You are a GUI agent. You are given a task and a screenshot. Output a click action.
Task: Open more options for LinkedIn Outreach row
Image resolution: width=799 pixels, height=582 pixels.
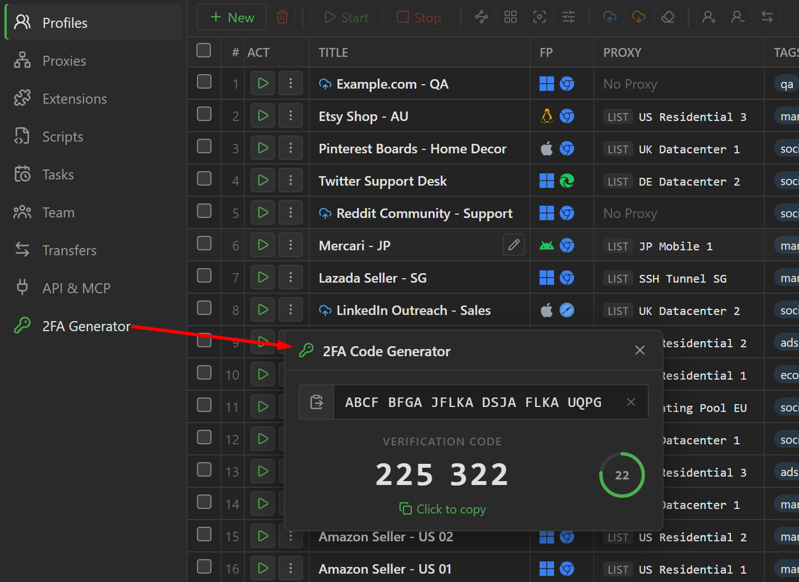(291, 310)
